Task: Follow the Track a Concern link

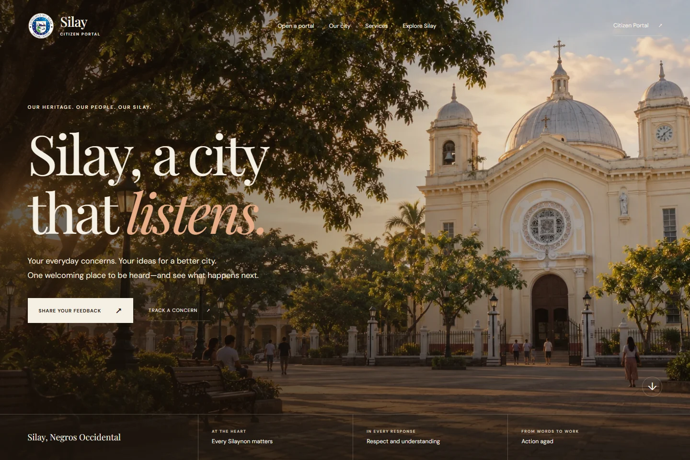Action: pyautogui.click(x=179, y=310)
